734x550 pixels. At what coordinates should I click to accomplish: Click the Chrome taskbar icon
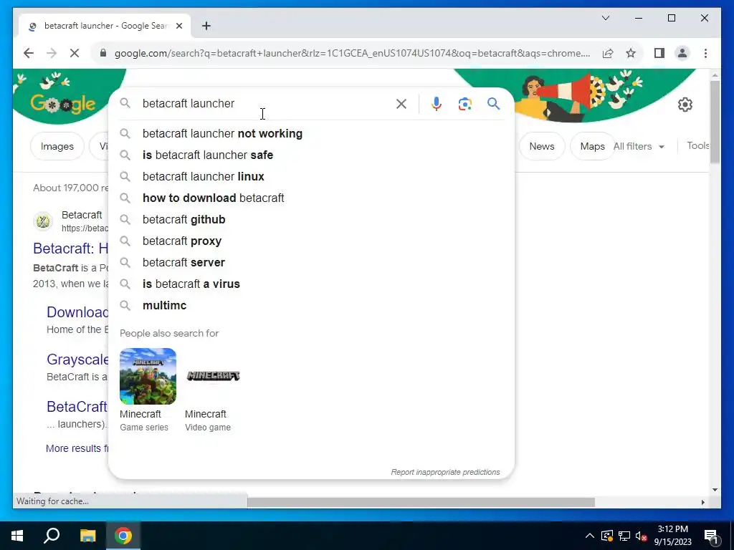[123, 536]
